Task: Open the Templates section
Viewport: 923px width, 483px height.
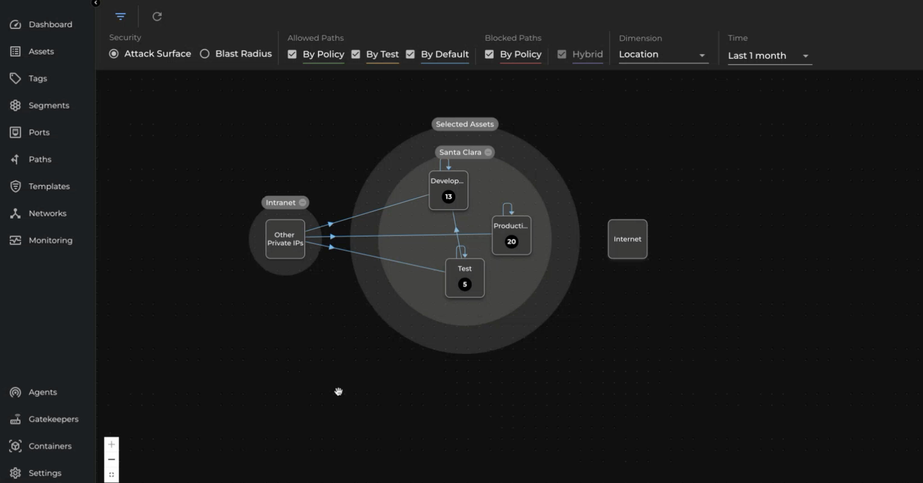Action: 50,186
